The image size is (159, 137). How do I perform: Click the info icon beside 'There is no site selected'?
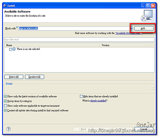tap(14, 49)
